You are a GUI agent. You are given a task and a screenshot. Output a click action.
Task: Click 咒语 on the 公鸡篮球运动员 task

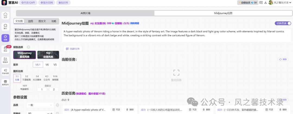click(x=192, y=110)
